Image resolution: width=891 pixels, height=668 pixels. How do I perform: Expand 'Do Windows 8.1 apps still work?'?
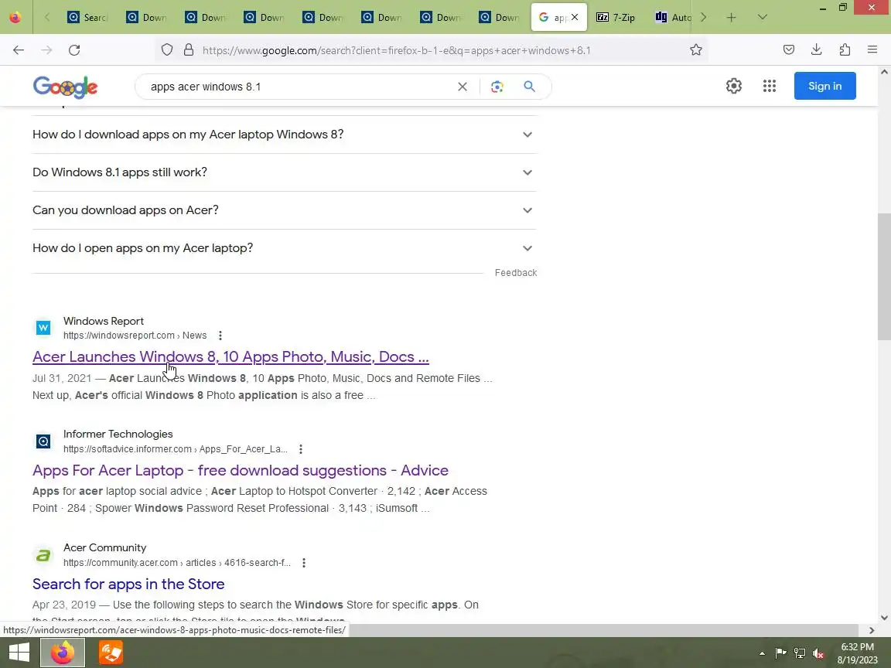(x=284, y=172)
